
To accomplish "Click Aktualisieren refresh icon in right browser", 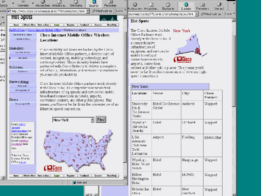I will pyautogui.click(x=151, y=6).
